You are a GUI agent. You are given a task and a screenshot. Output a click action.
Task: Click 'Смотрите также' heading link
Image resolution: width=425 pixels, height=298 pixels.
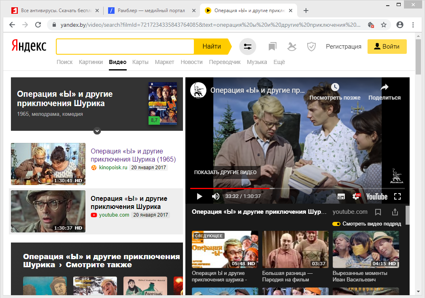tap(99, 265)
